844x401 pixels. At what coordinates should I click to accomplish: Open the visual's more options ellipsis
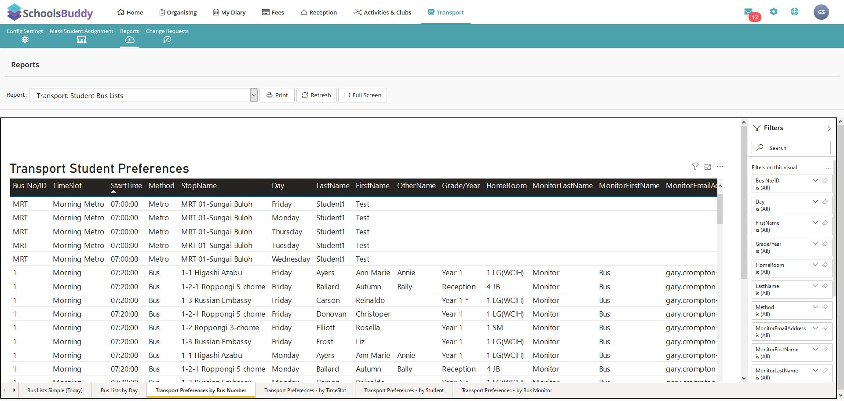point(720,167)
